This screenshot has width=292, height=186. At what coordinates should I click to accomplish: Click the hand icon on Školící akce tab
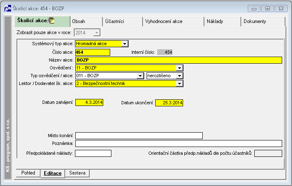[x=51, y=21]
